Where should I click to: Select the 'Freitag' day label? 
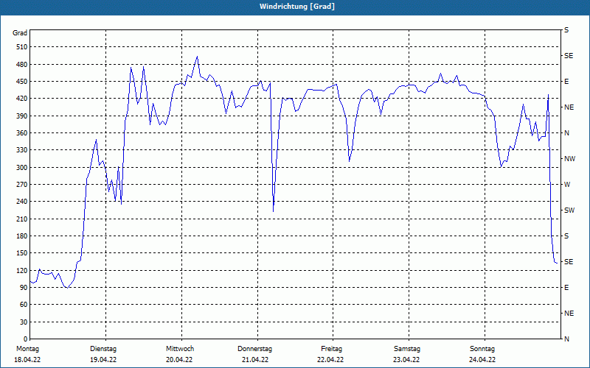tap(331, 349)
